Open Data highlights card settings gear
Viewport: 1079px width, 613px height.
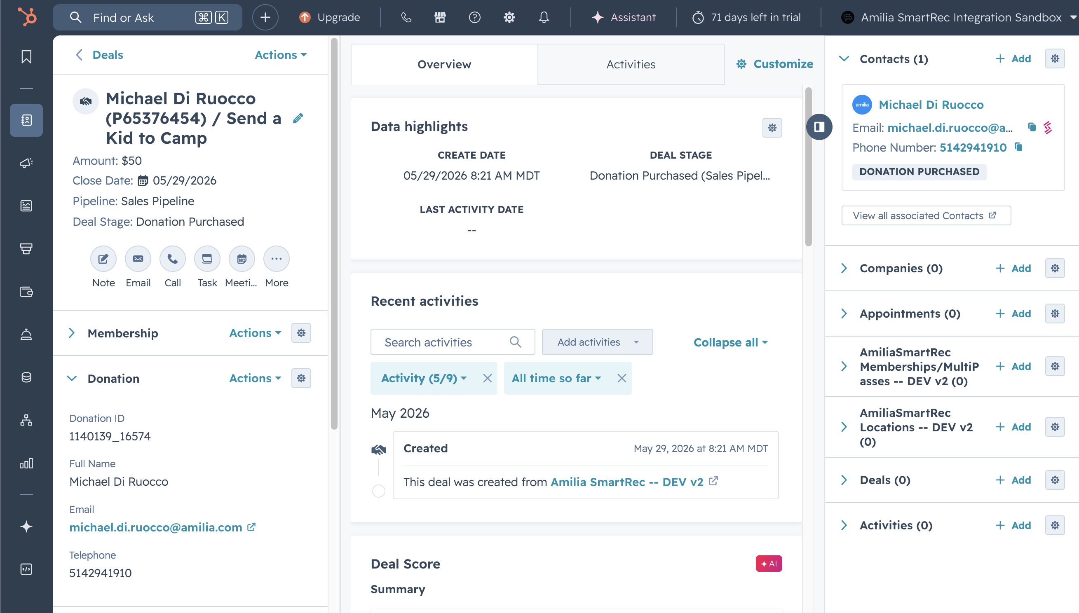(x=772, y=128)
